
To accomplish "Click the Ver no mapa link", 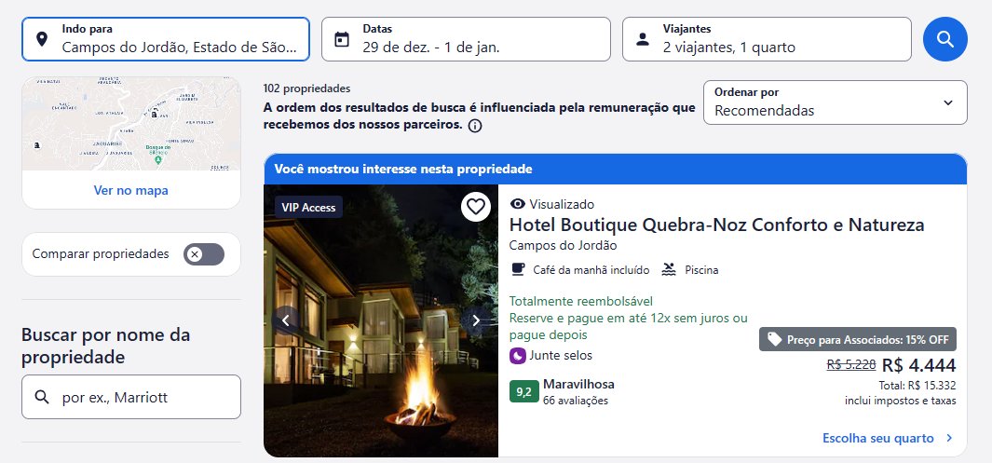I will (x=131, y=190).
